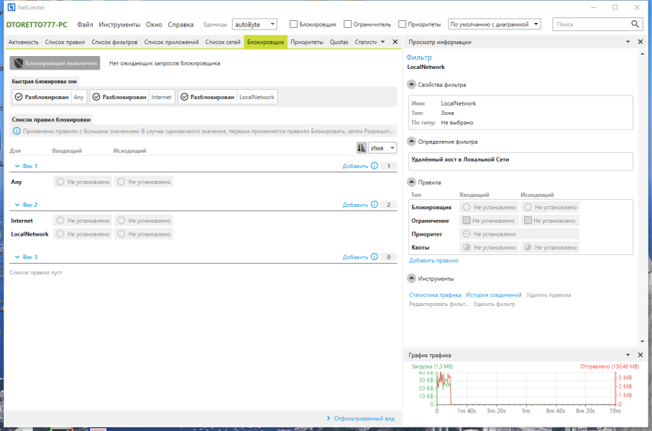Close the tab panel with X icon
652x431 pixels.
395,42
